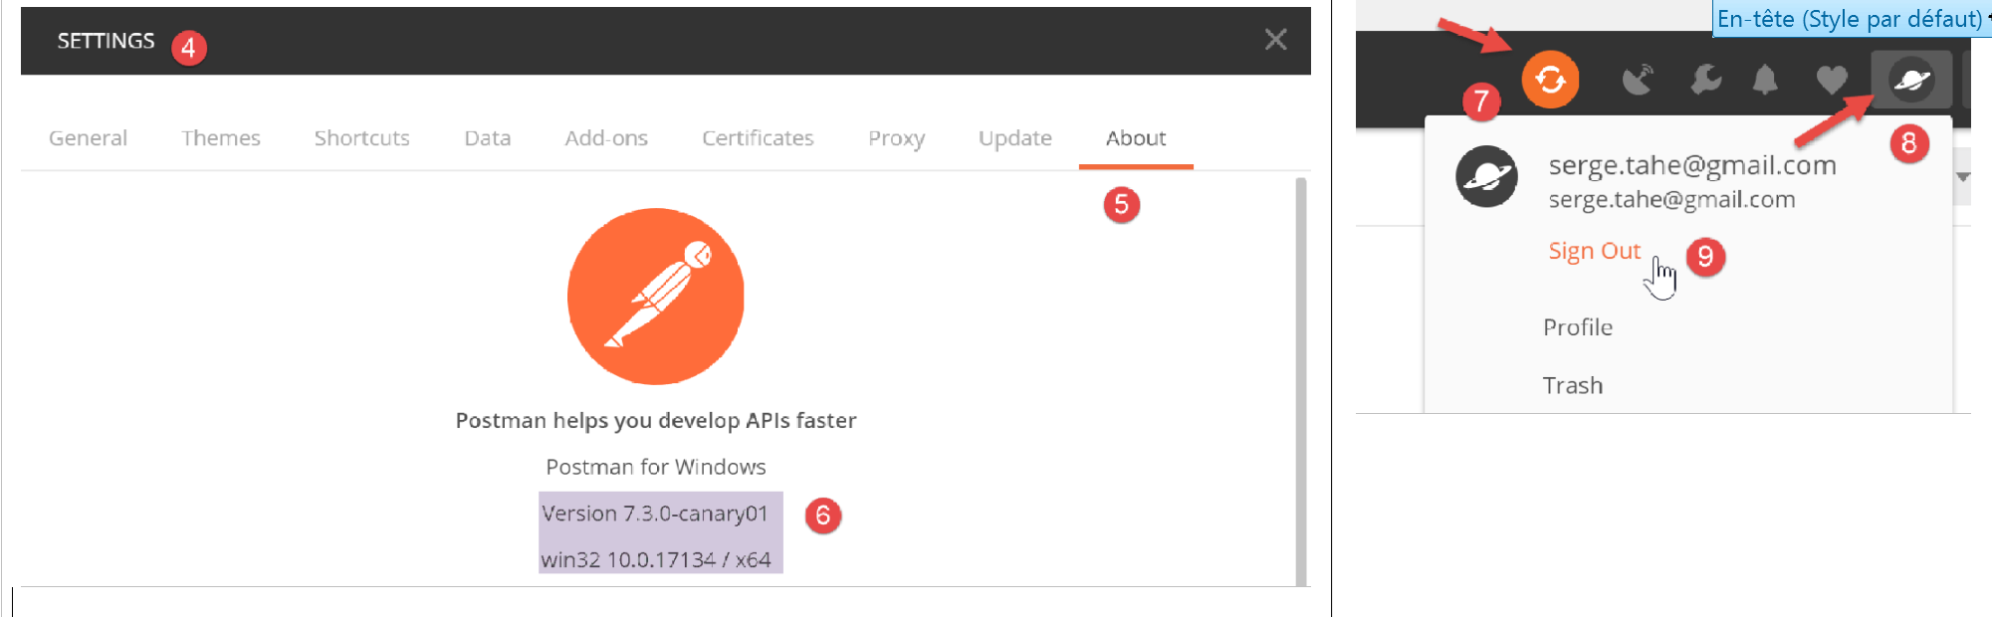Click the planet user avatar in toolbar

[x=1911, y=80]
